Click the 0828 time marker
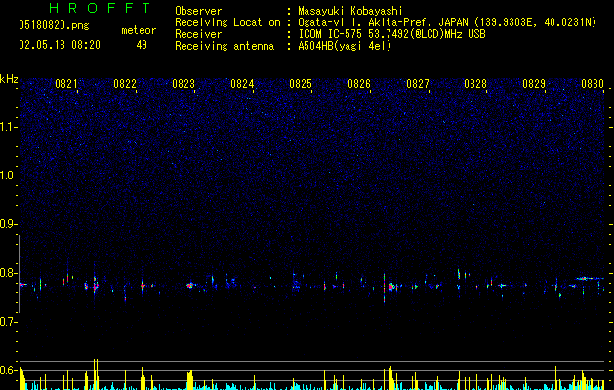The height and width of the screenshot is (390, 614). point(475,84)
